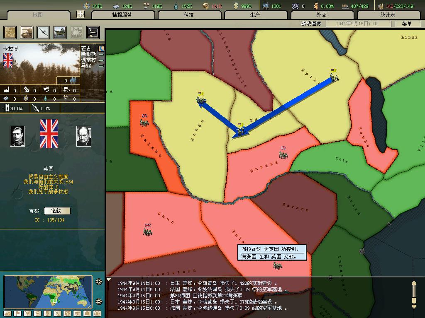Viewport: 425px width, 318px height.
Task: Open the Europe map overview icon
Action: [10, 32]
